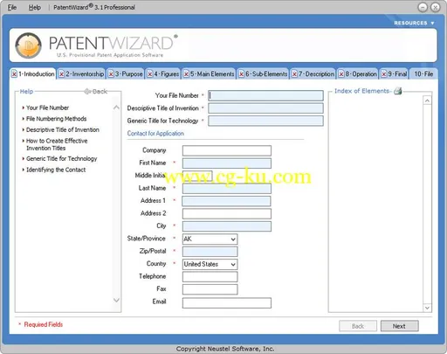
Task: Click the Help panel Back arrow
Action: (96, 92)
